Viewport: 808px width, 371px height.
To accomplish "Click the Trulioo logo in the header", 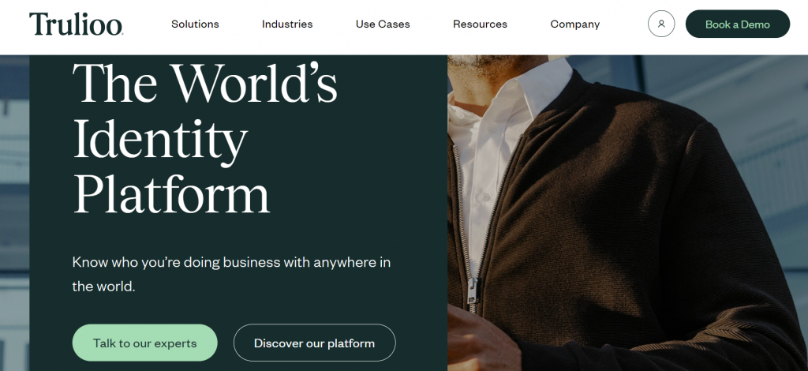I will (76, 24).
